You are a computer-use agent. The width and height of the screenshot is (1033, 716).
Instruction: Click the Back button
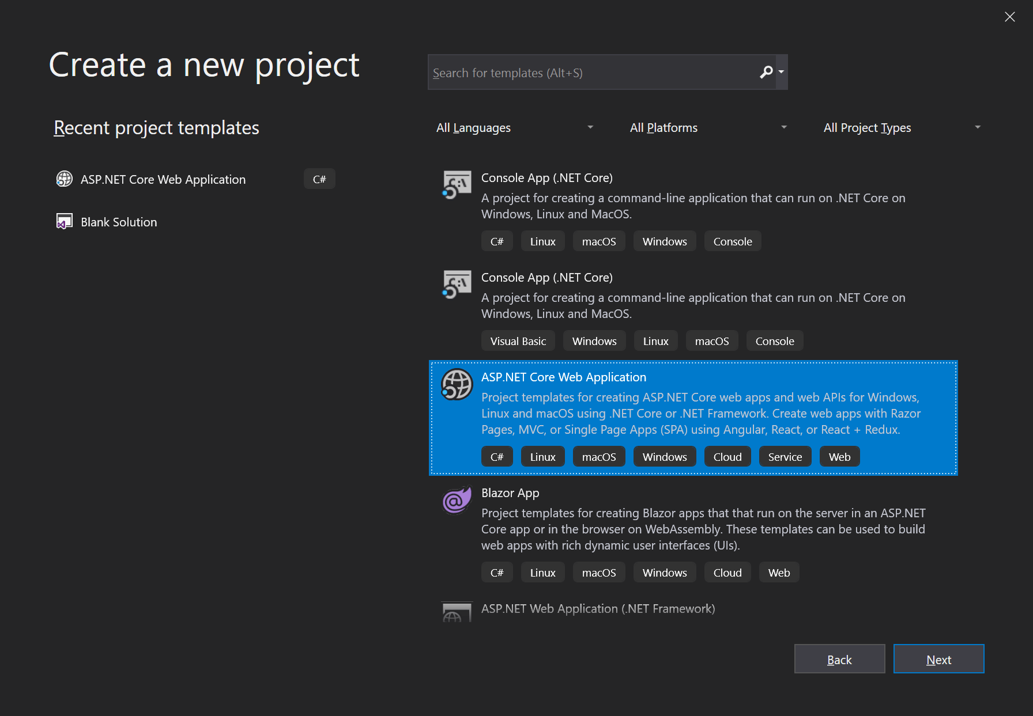point(839,659)
